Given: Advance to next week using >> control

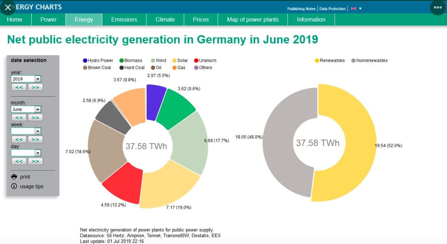Looking at the screenshot, I should click(35, 139).
